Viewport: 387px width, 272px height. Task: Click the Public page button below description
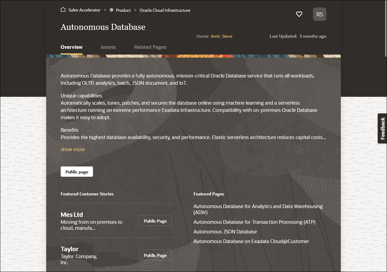[77, 171]
